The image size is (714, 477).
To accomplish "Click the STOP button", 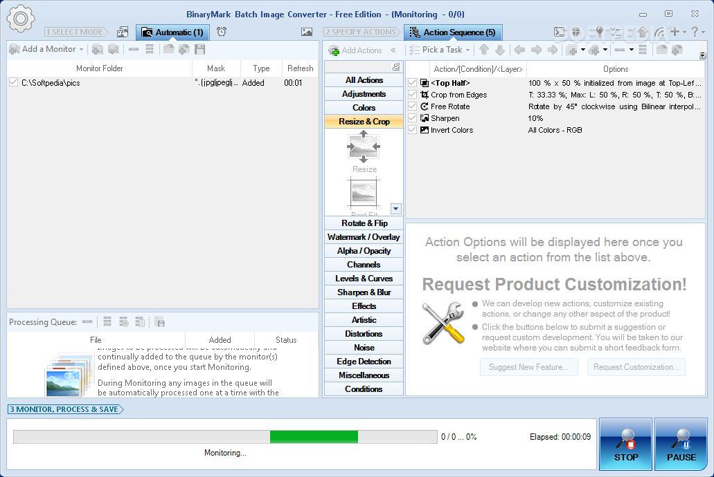I will [x=625, y=445].
